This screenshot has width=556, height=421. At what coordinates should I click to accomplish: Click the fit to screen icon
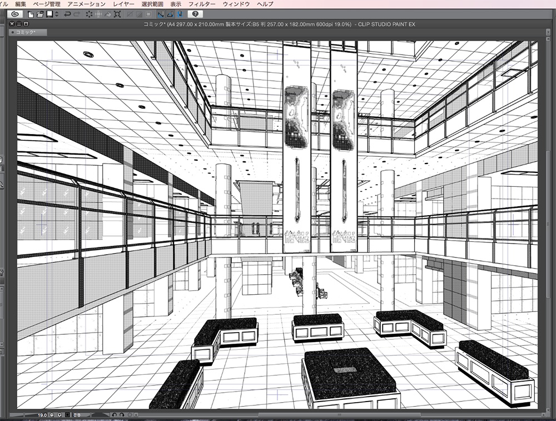67,415
